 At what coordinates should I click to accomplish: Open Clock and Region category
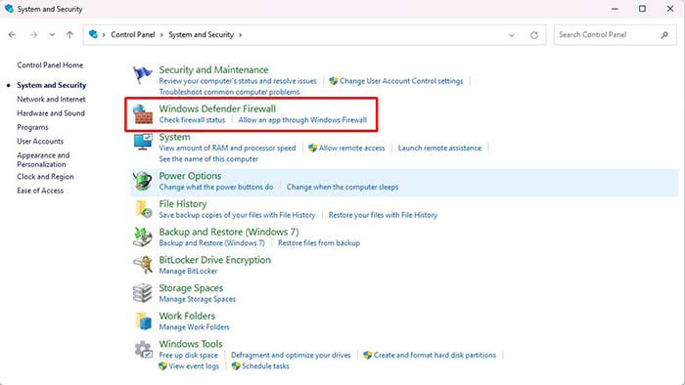(x=45, y=177)
